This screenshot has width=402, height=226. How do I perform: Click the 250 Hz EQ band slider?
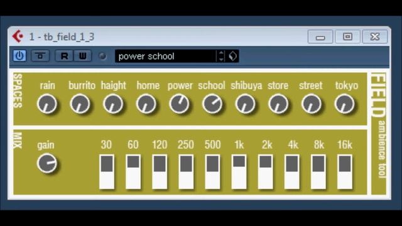pyautogui.click(x=186, y=171)
